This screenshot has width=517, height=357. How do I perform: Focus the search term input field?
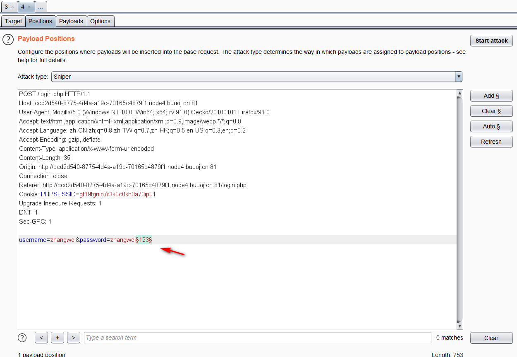(x=257, y=338)
